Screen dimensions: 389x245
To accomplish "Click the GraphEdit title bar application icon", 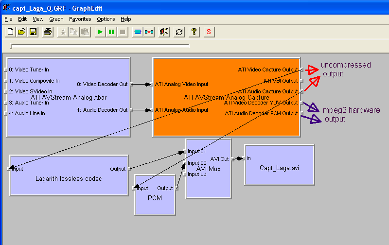I will (7, 8).
